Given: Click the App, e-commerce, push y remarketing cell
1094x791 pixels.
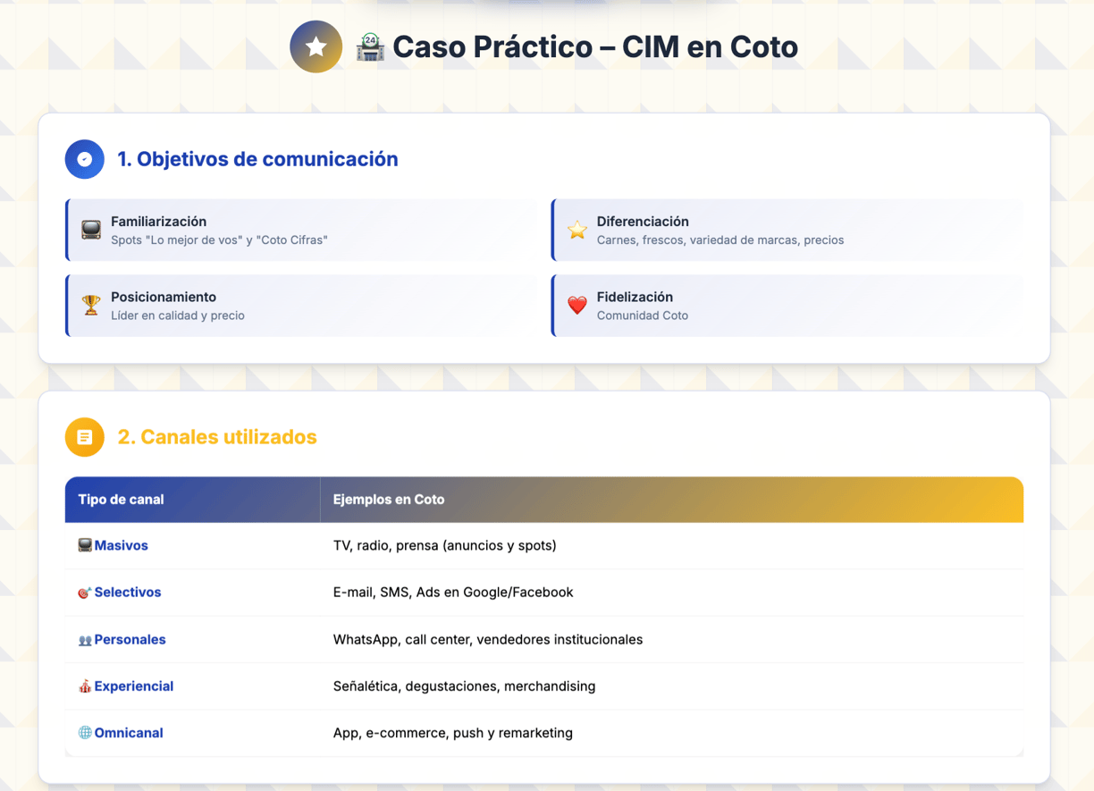Looking at the screenshot, I should click(x=453, y=733).
